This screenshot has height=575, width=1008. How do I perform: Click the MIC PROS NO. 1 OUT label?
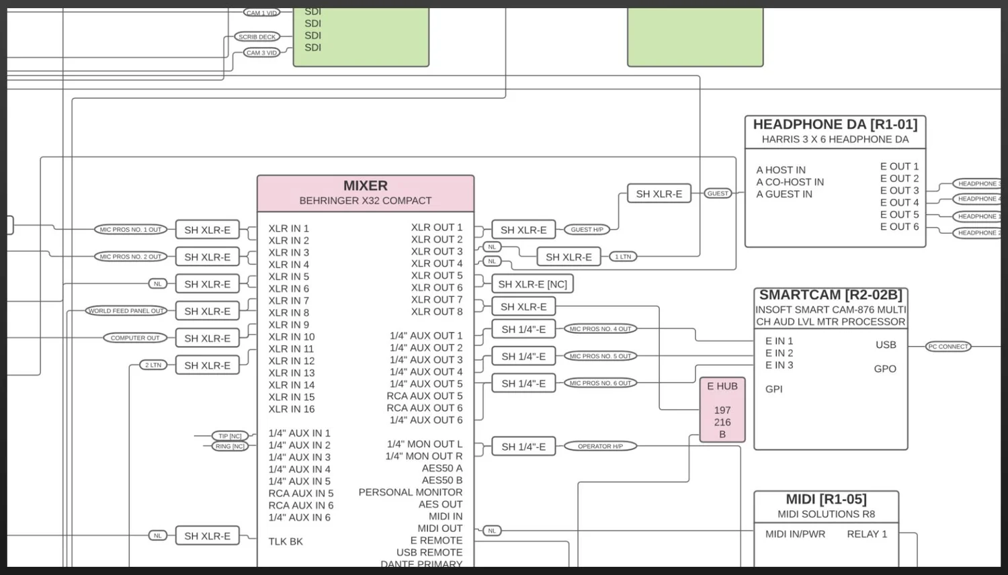(x=130, y=230)
